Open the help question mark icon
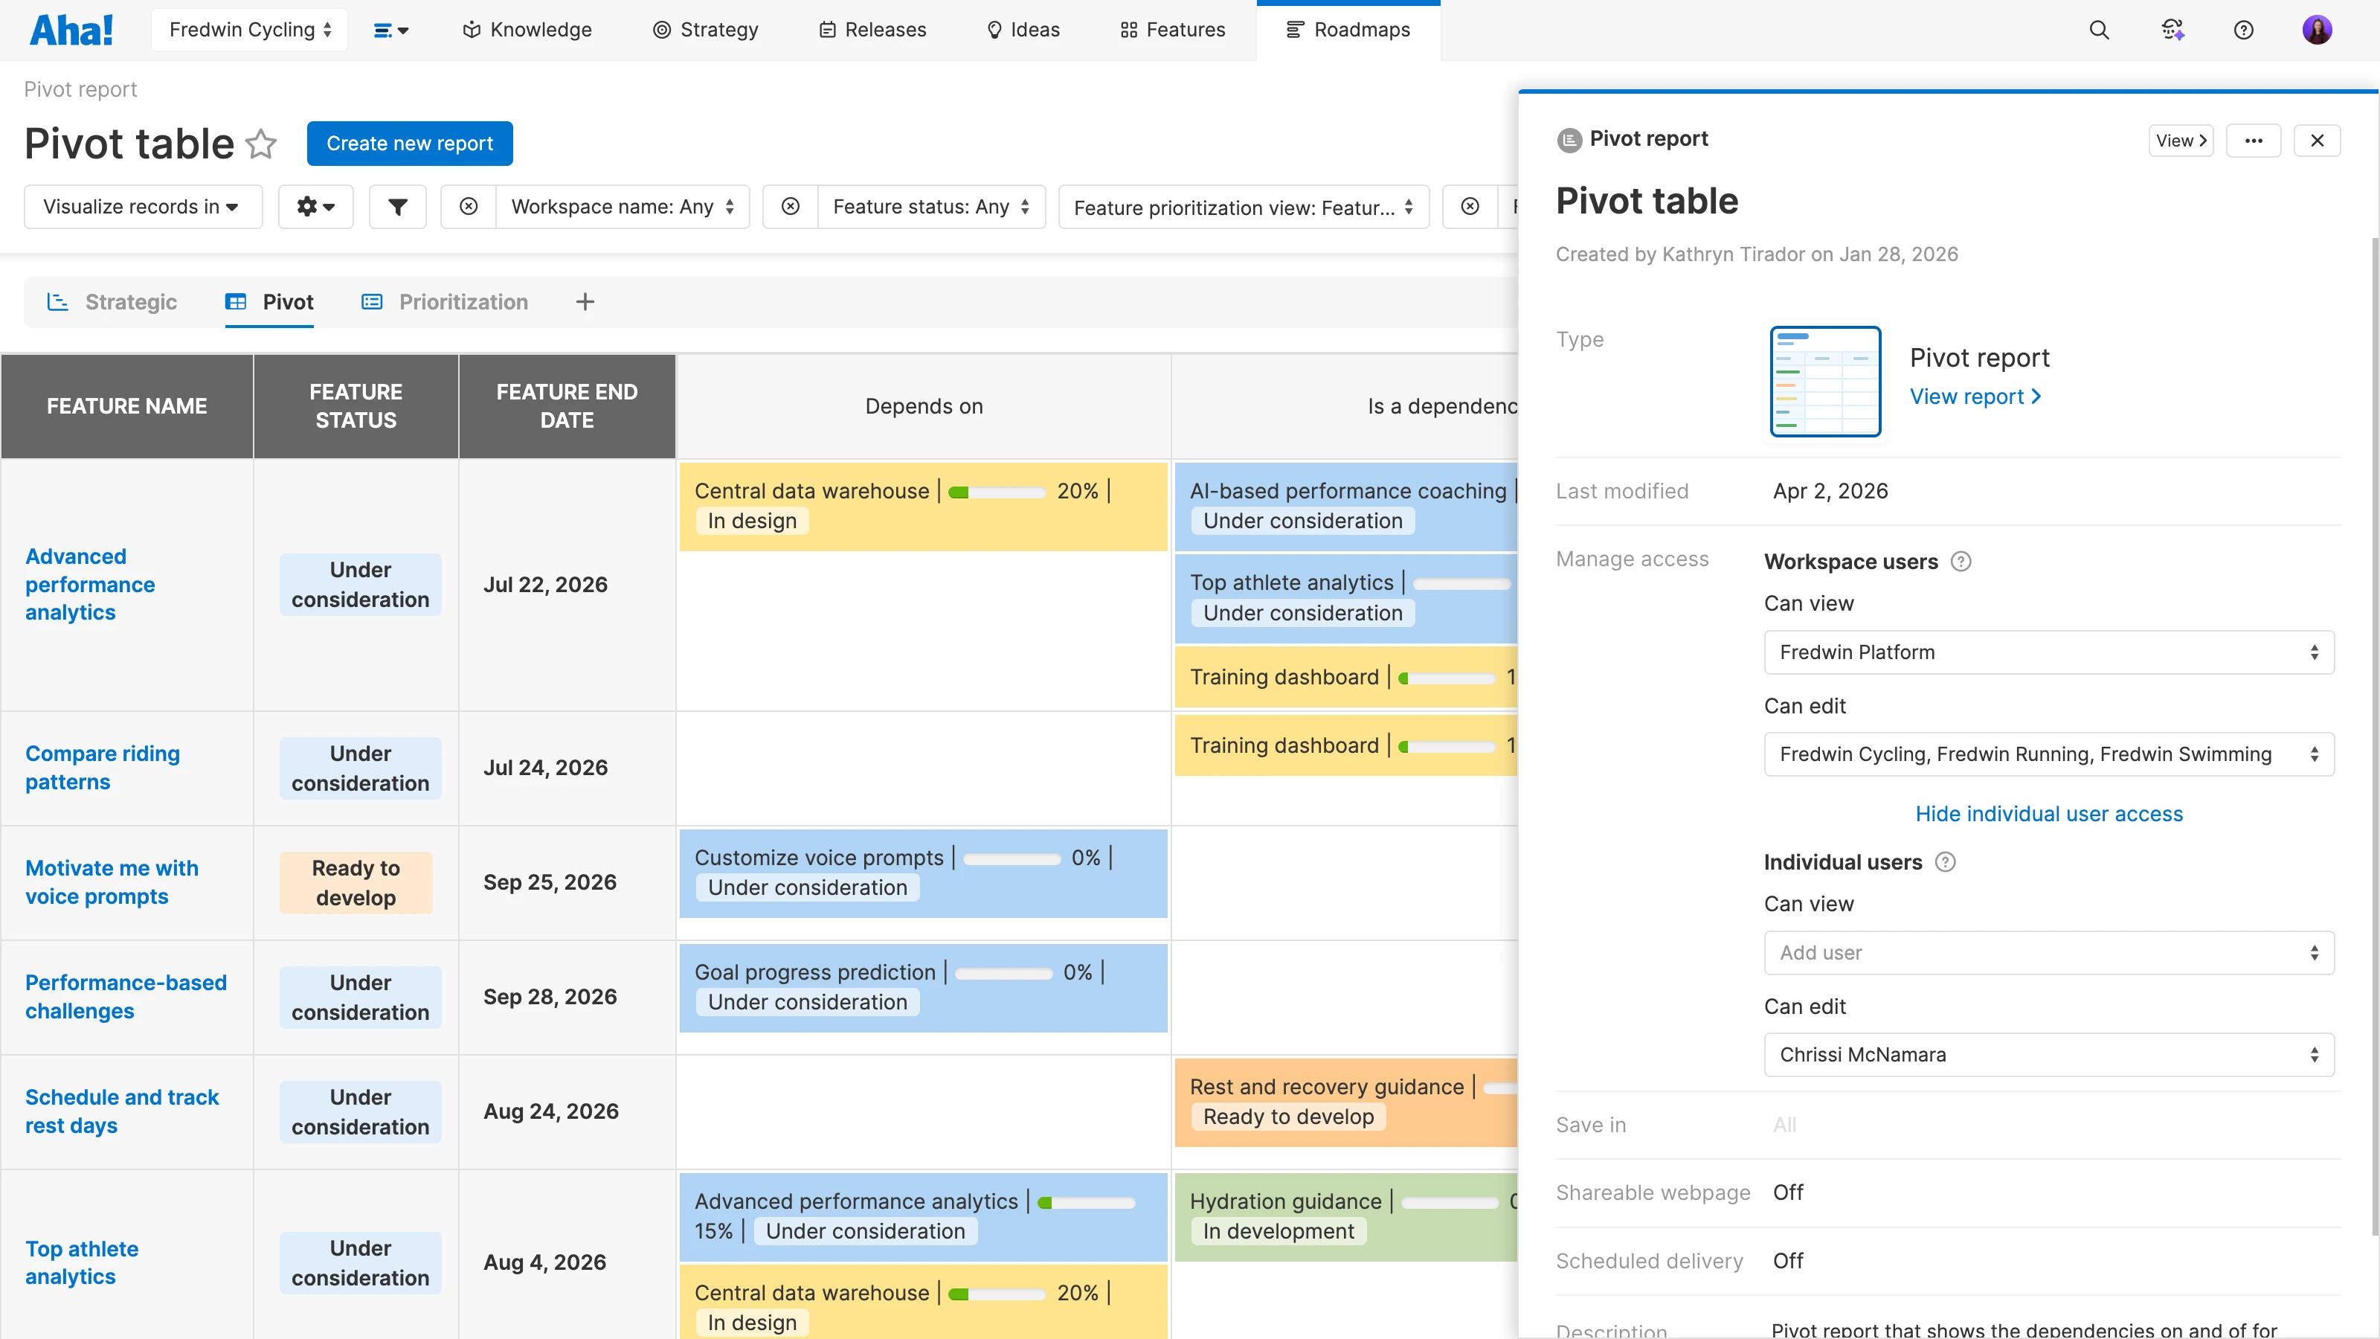Viewport: 2380px width, 1339px height. pos(2243,30)
